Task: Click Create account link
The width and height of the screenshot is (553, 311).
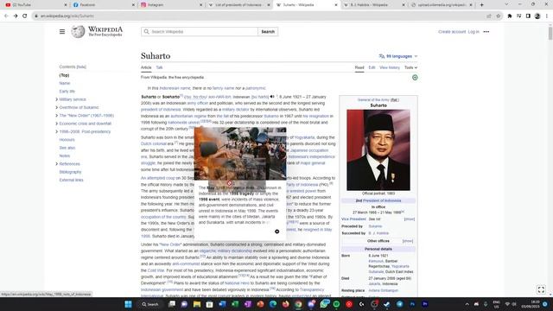Action: tap(452, 32)
